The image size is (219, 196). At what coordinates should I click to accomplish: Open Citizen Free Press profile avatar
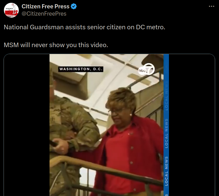pos(11,10)
